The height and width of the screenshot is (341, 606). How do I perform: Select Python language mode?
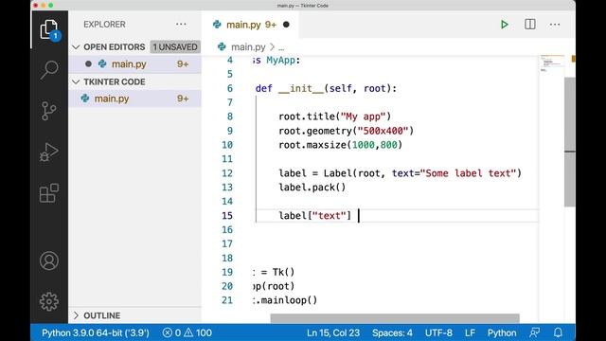(502, 332)
